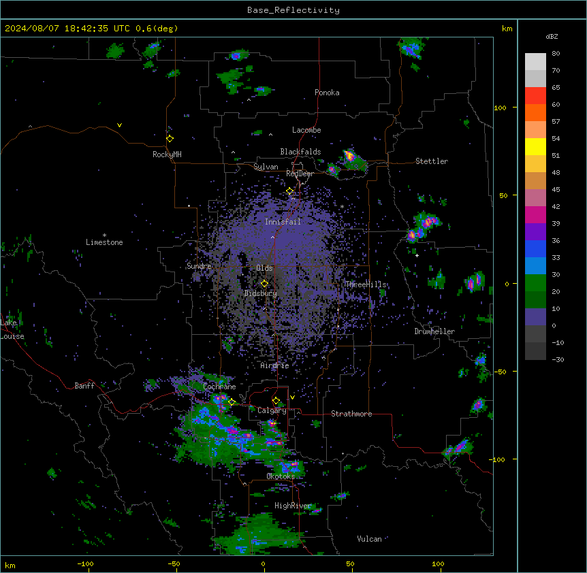Click the HighRiver city label
Screen dimensions: 587x573
click(x=293, y=506)
